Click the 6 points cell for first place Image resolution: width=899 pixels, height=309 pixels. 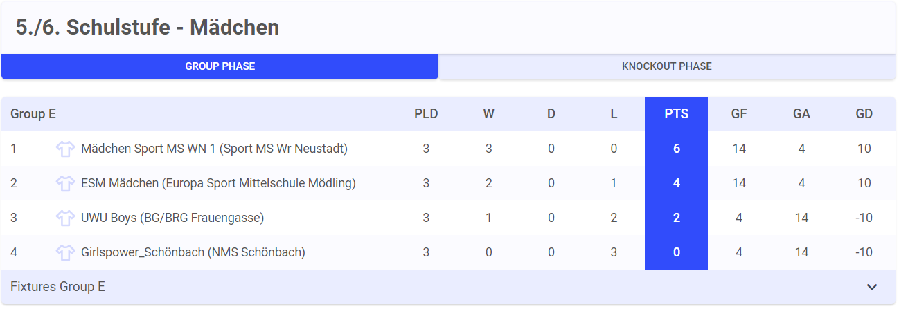tap(676, 149)
